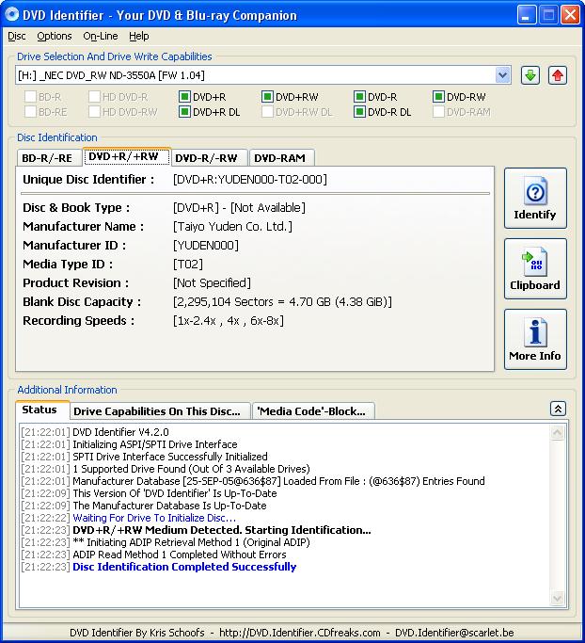Click '1 Supported Drive Found' log line
Screen dimensions: 585x643
(191, 469)
